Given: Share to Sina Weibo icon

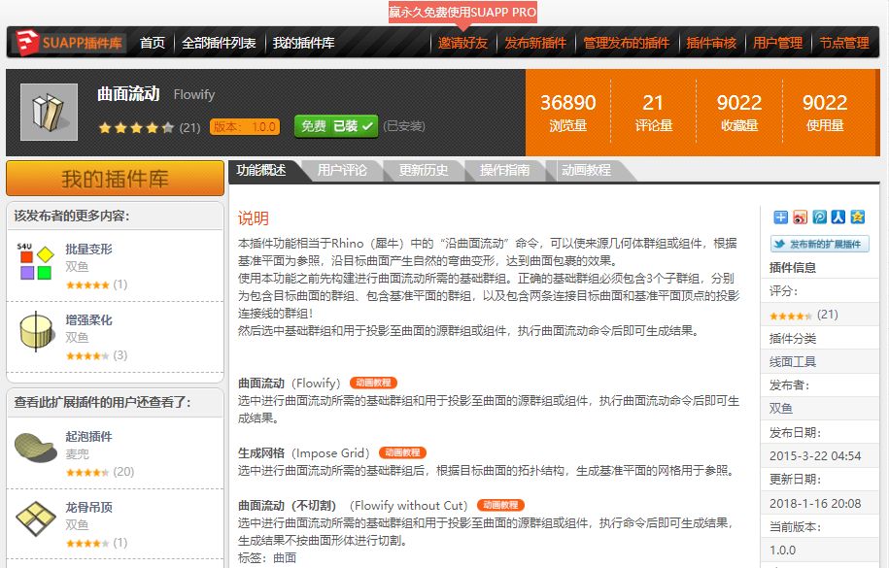Looking at the screenshot, I should pos(800,217).
